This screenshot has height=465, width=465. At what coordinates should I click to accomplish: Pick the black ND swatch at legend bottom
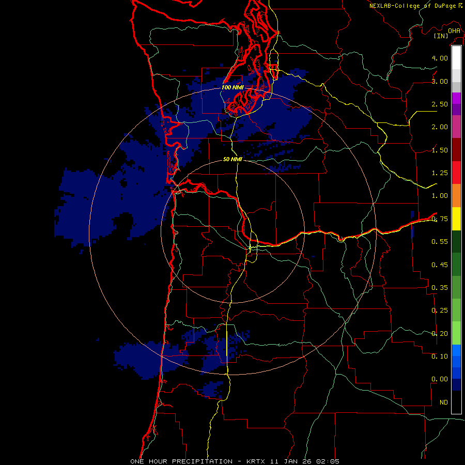pos(456,402)
